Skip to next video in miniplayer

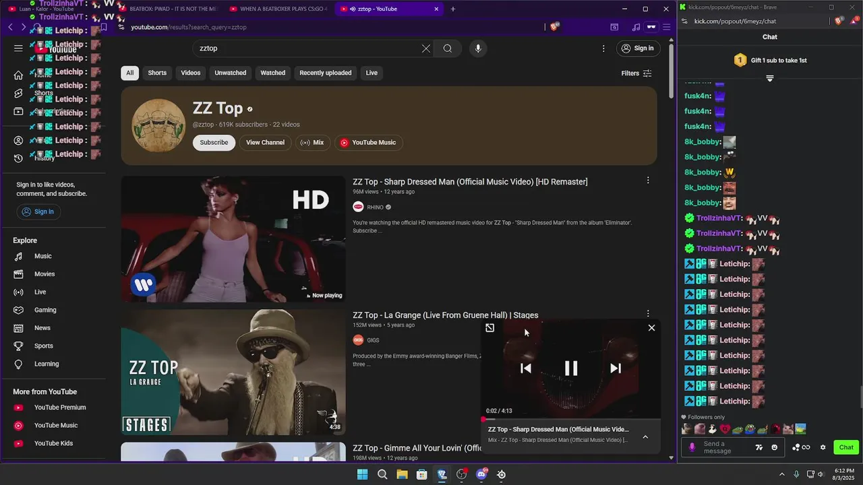click(x=616, y=368)
